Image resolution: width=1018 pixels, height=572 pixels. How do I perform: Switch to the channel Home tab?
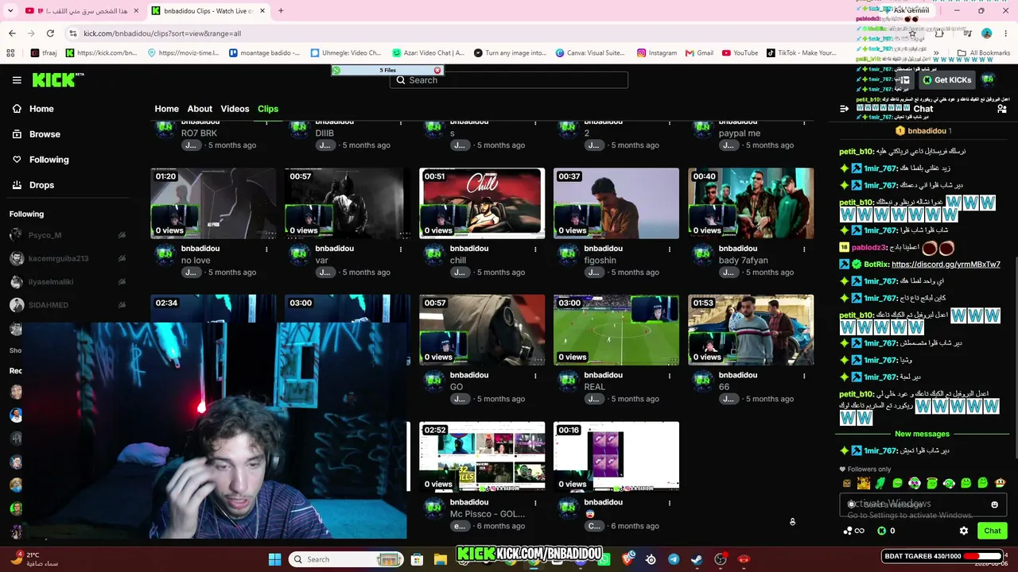click(x=166, y=109)
